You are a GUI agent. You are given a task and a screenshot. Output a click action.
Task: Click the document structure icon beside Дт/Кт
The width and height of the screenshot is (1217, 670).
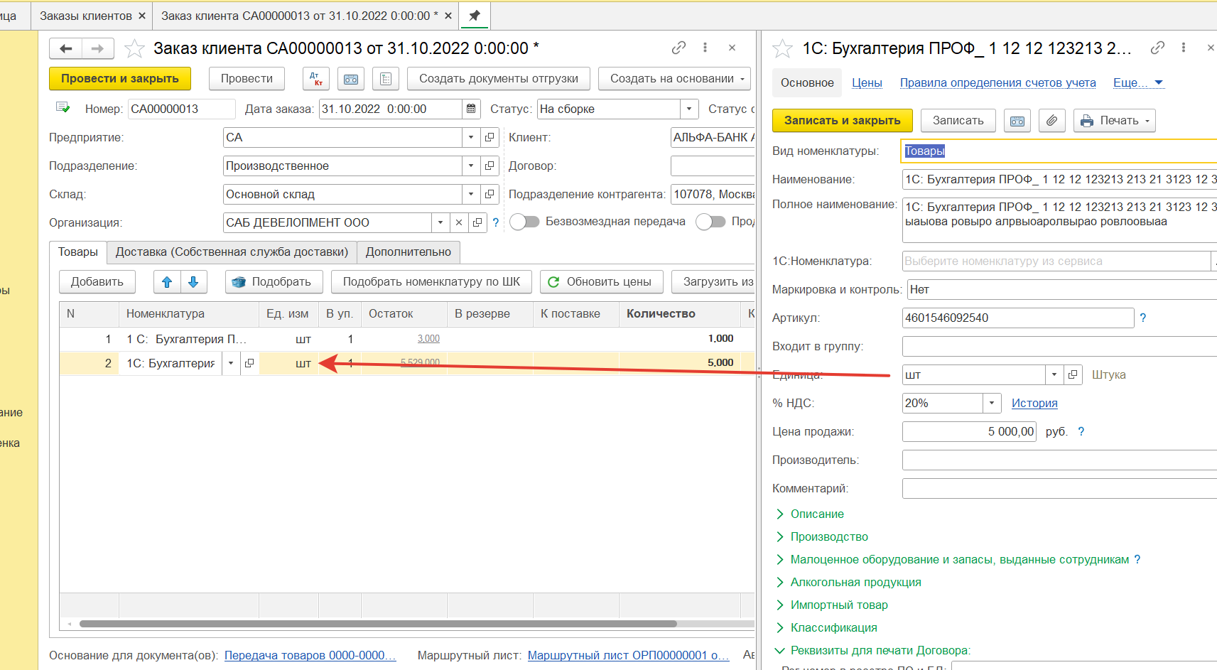pyautogui.click(x=351, y=79)
